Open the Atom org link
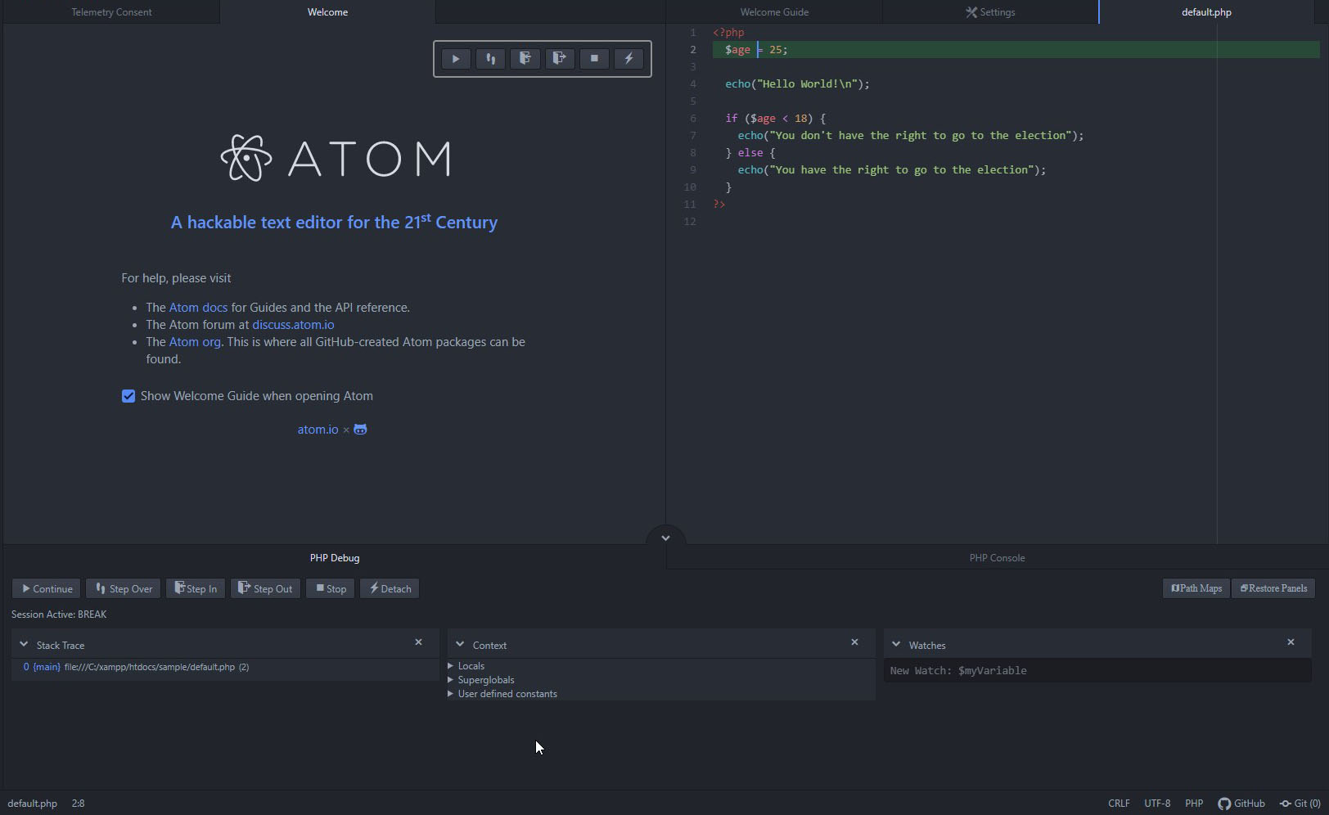 pos(195,342)
